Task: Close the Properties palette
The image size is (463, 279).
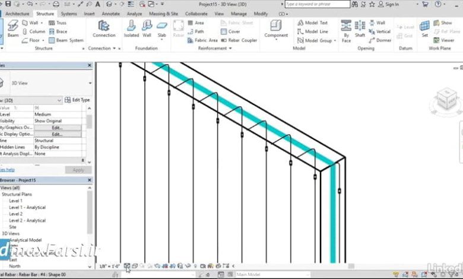Action: pyautogui.click(x=90, y=65)
